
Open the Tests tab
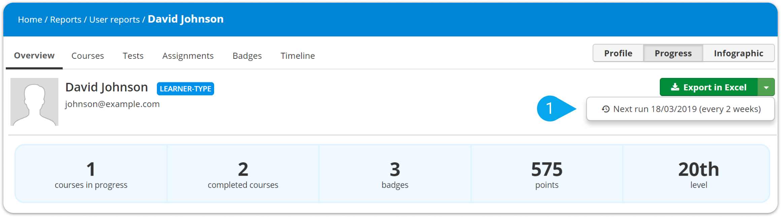133,56
